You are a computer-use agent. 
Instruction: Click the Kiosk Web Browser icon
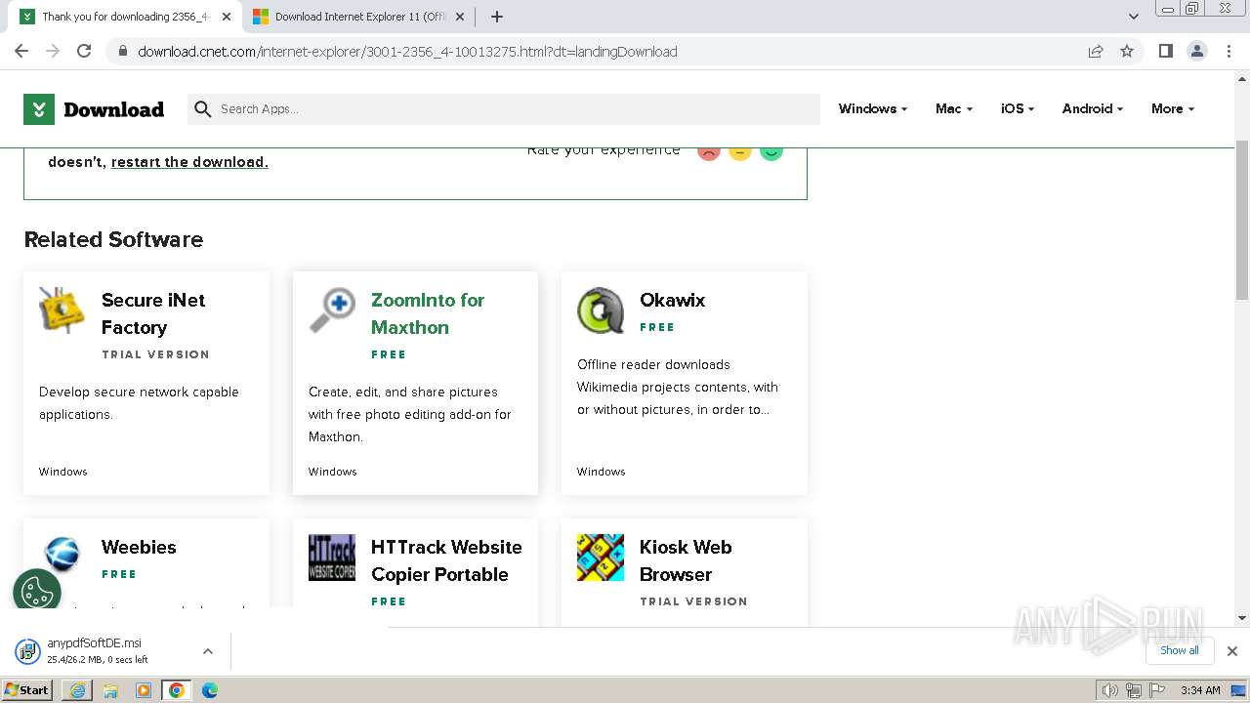tap(601, 558)
